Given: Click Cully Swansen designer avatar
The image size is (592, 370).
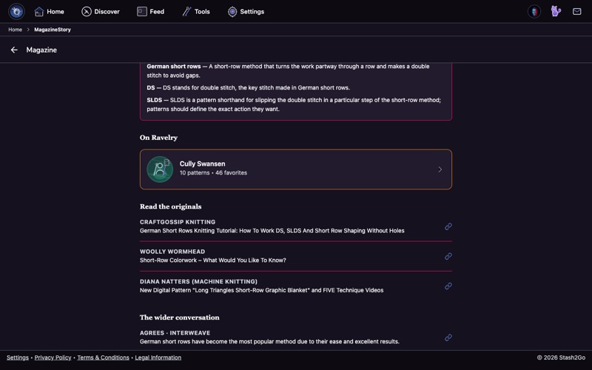Looking at the screenshot, I should (160, 169).
